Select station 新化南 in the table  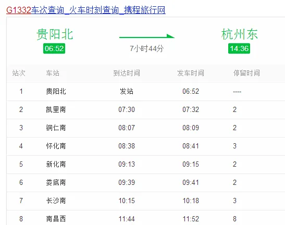point(56,164)
